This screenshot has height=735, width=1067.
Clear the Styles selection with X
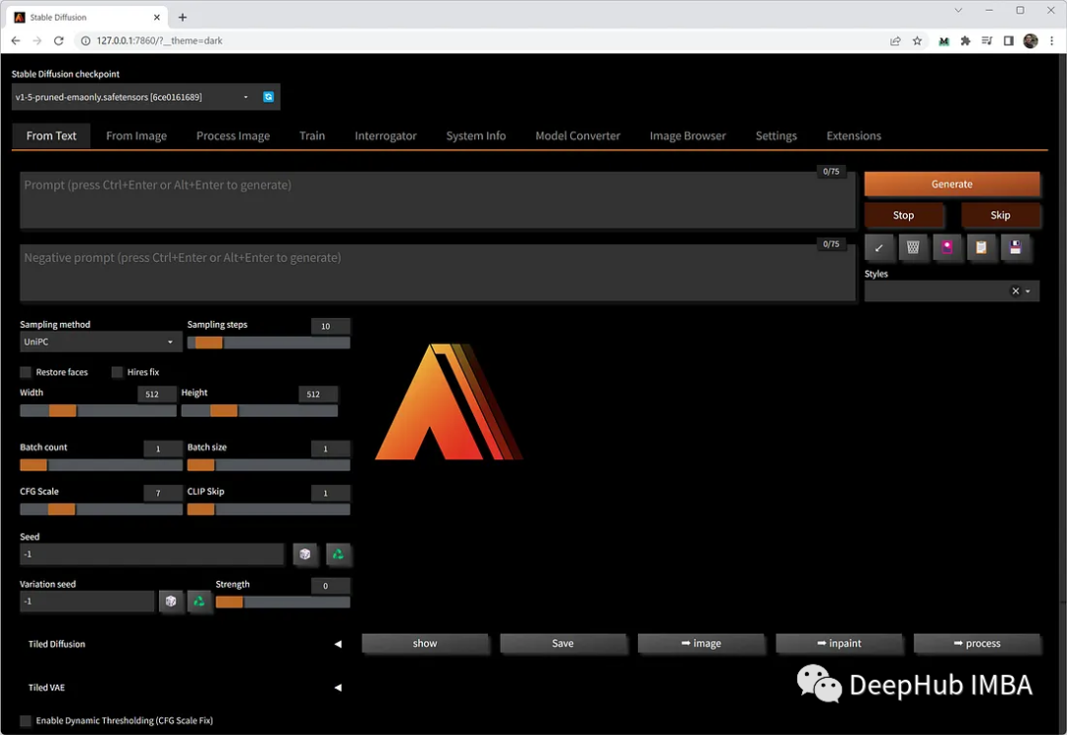(1016, 291)
